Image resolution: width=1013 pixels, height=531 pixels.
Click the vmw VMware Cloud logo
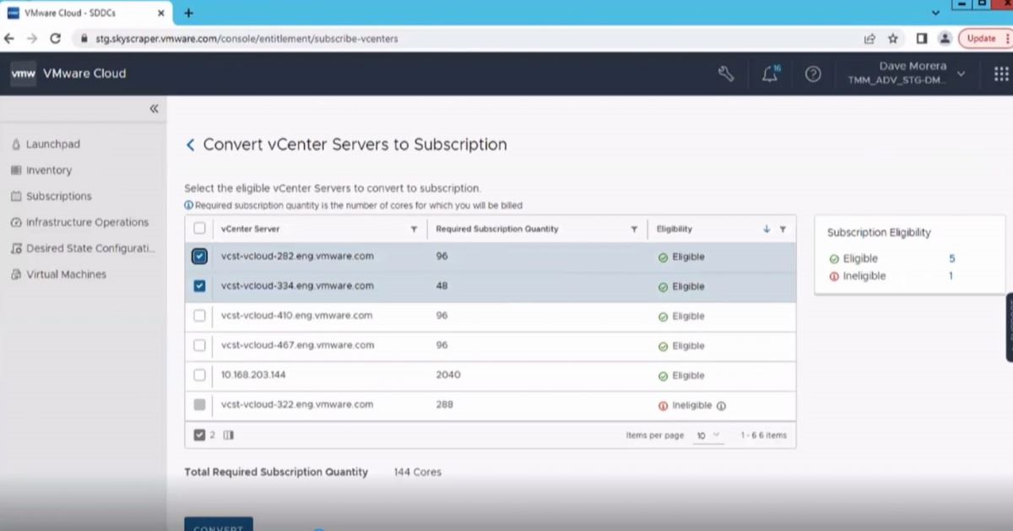coord(68,73)
